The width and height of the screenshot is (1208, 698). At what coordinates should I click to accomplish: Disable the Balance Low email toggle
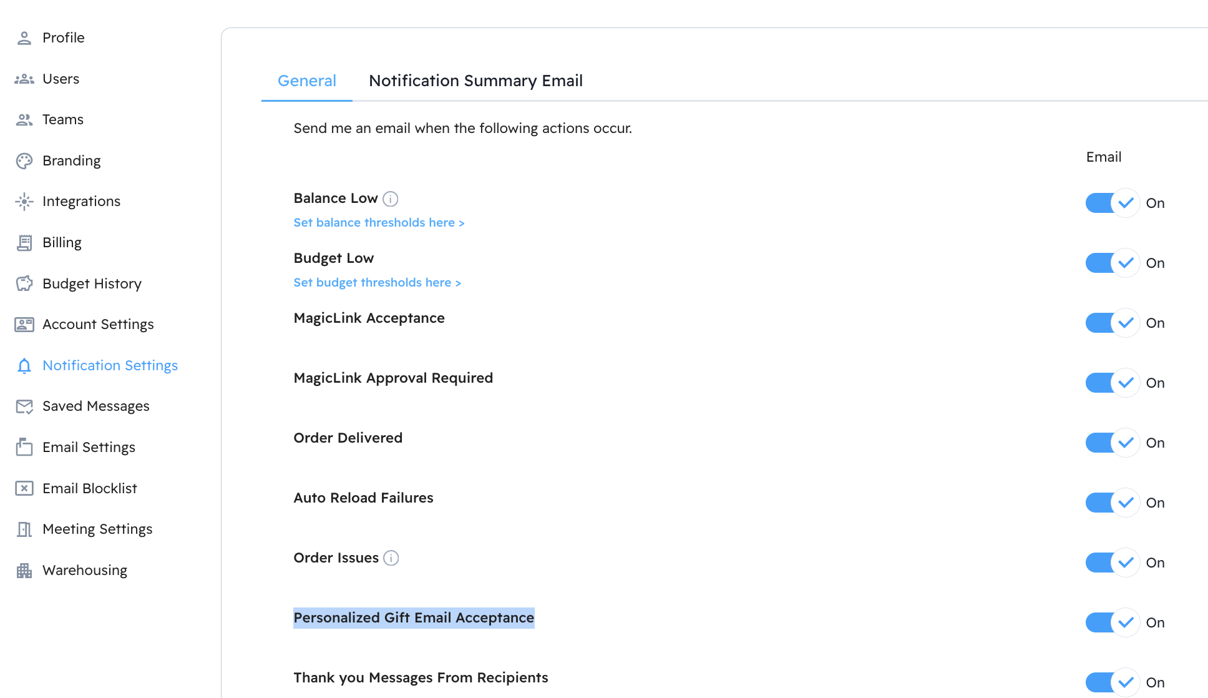click(1112, 203)
